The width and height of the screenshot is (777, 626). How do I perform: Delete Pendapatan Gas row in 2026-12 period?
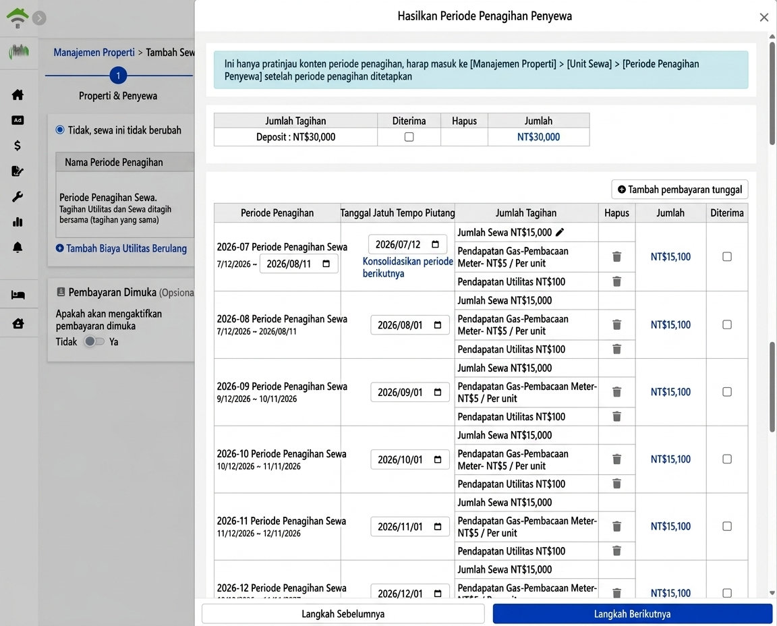click(617, 593)
